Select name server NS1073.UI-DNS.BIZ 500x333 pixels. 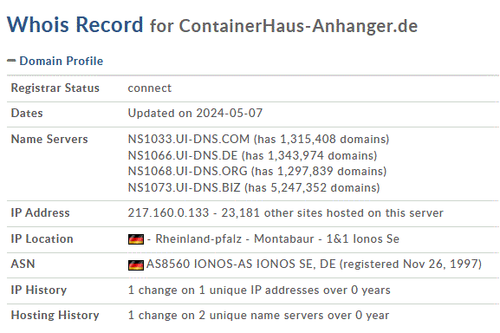coord(184,187)
